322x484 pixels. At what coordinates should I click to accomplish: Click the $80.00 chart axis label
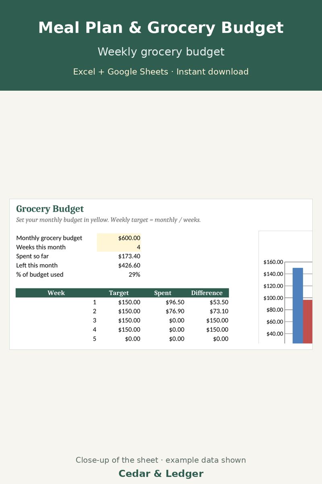point(275,310)
